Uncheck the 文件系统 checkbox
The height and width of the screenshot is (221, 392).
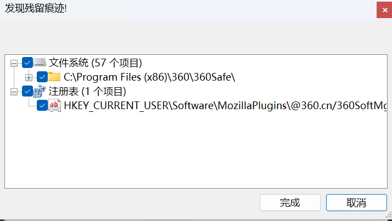point(27,63)
